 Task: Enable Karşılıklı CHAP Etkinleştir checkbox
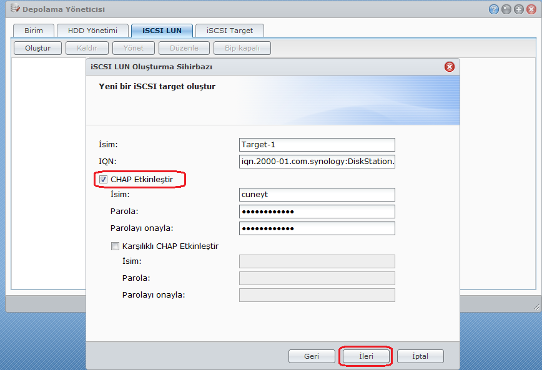pyautogui.click(x=115, y=246)
